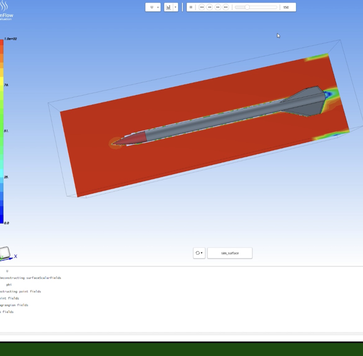The width and height of the screenshot is (363, 356).
Task: Click the bar chart legend icon
Action: pos(168,7)
